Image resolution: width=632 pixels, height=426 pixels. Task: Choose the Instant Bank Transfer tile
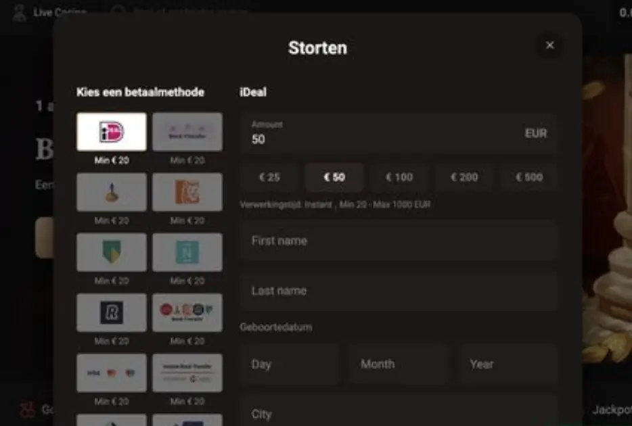pos(187,373)
